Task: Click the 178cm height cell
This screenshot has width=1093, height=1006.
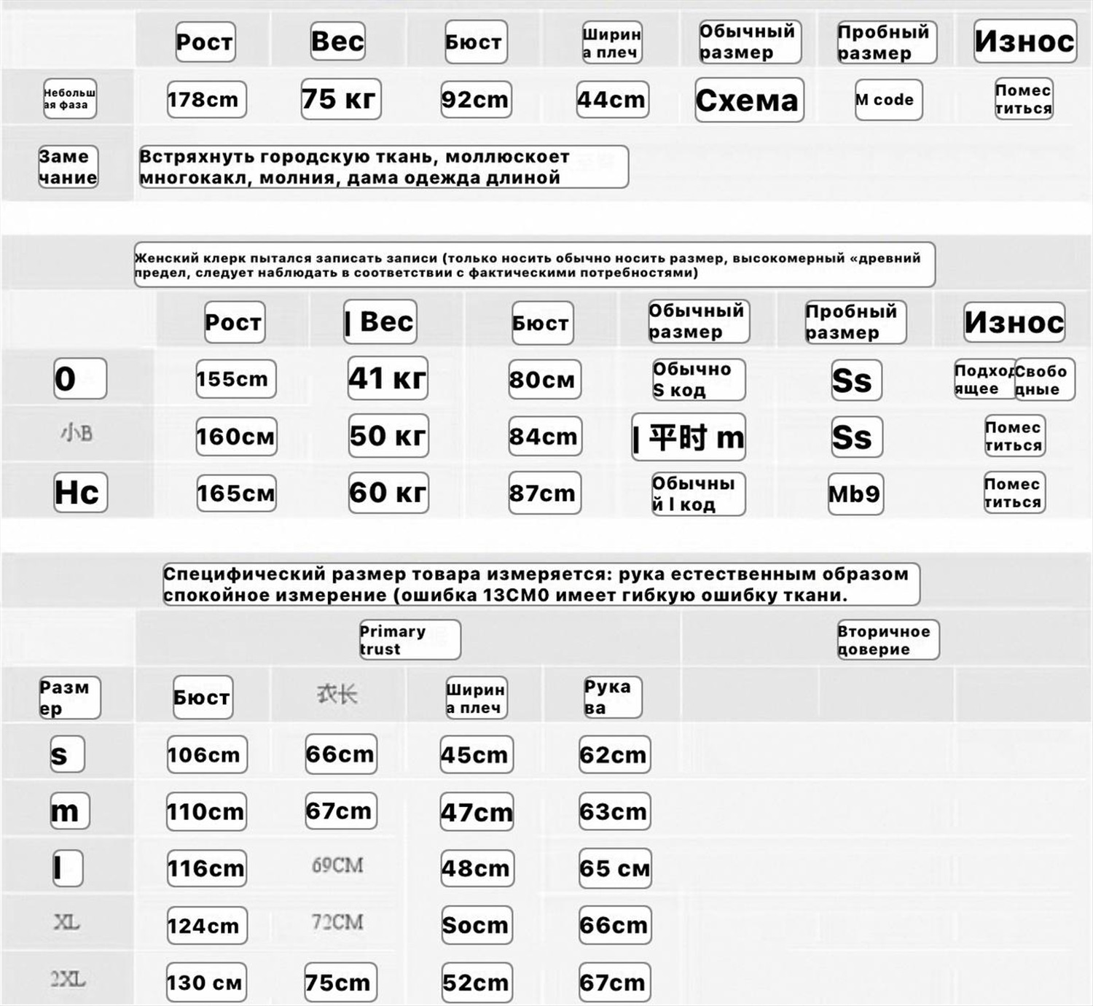Action: 206,100
